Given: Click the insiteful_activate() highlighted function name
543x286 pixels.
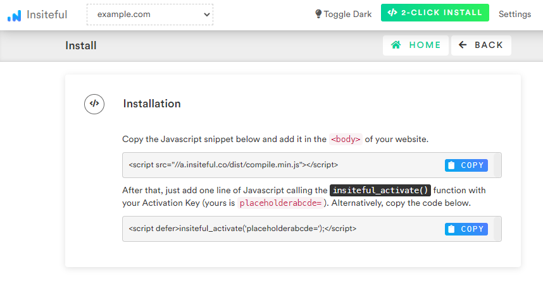Looking at the screenshot, I should pyautogui.click(x=380, y=190).
